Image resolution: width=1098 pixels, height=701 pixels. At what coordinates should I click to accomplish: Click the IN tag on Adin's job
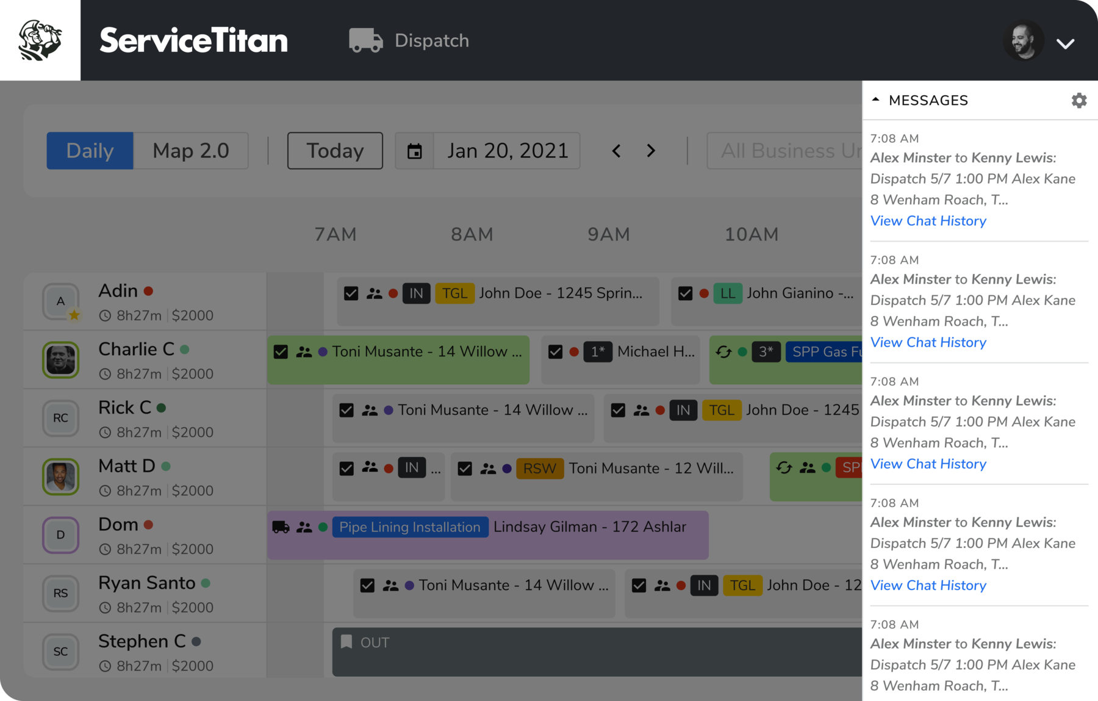(x=417, y=293)
